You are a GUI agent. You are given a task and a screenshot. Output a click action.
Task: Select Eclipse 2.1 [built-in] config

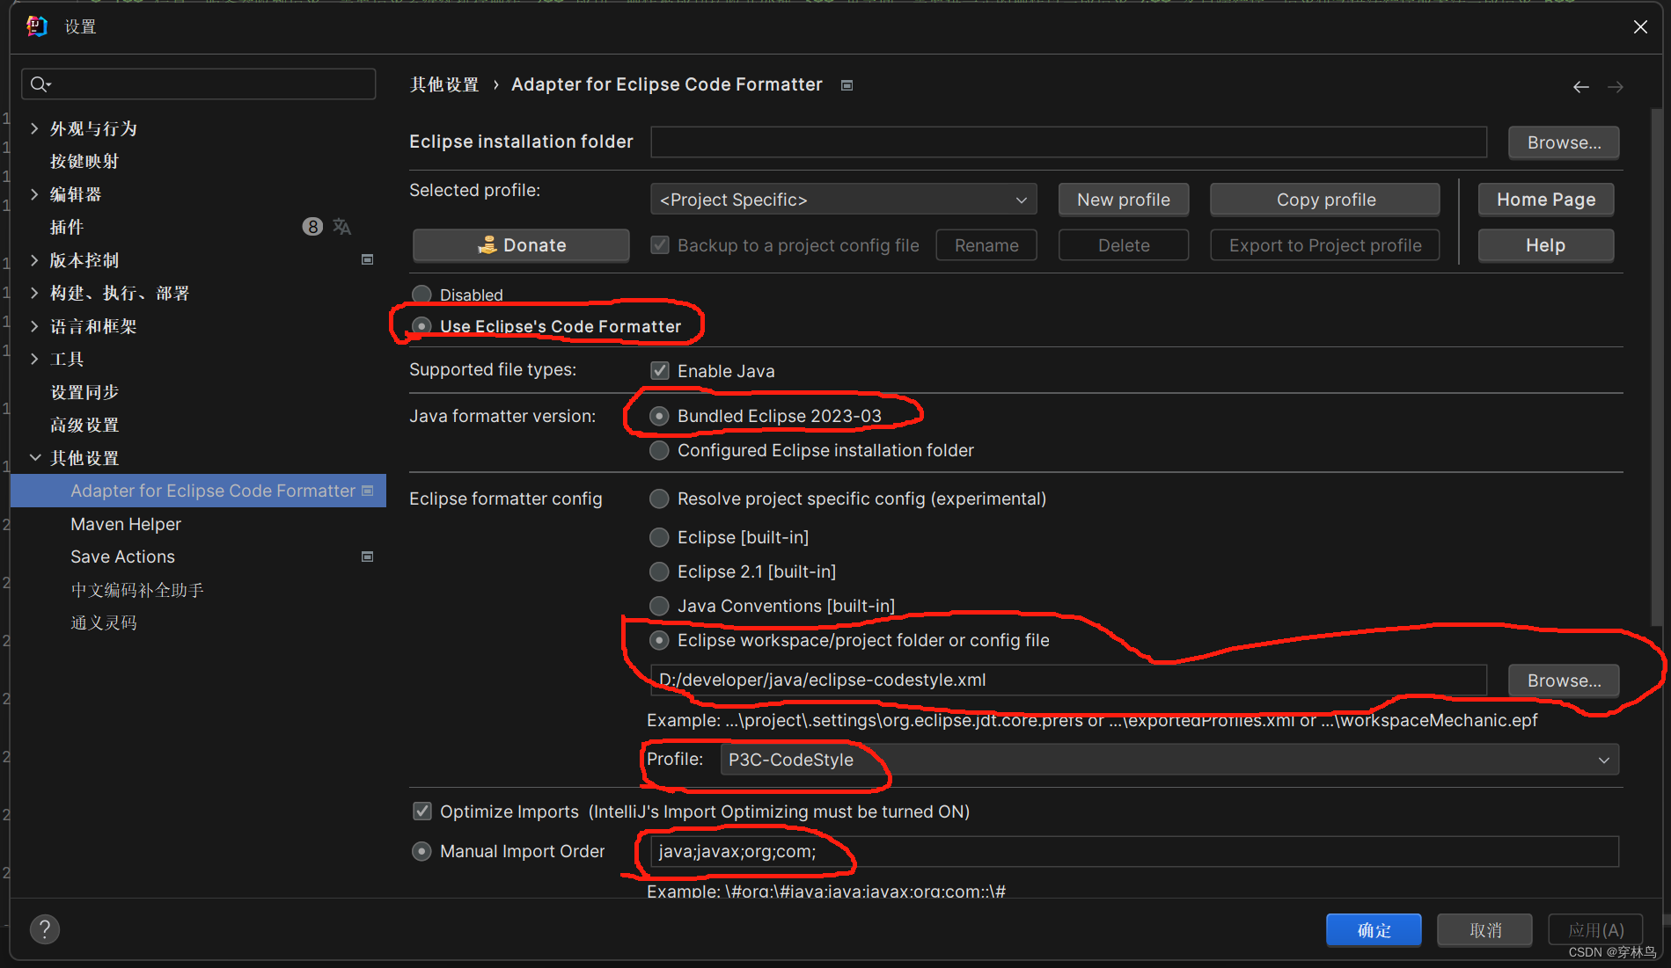point(659,571)
